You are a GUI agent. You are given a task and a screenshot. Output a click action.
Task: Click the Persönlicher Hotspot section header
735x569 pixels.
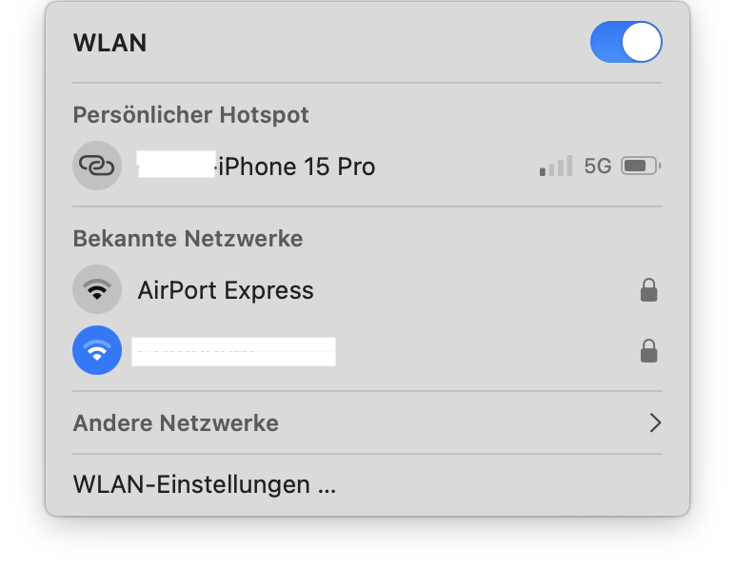(x=190, y=115)
